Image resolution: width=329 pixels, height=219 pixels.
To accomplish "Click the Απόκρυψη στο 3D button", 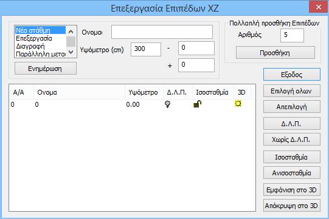I will point(292,206).
